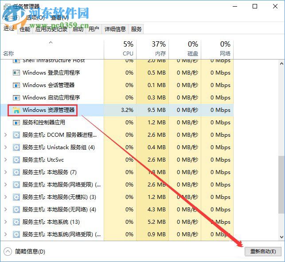
Task: Click the gear icon for 服务主机: Unistack 服务组
Action: 16,147
